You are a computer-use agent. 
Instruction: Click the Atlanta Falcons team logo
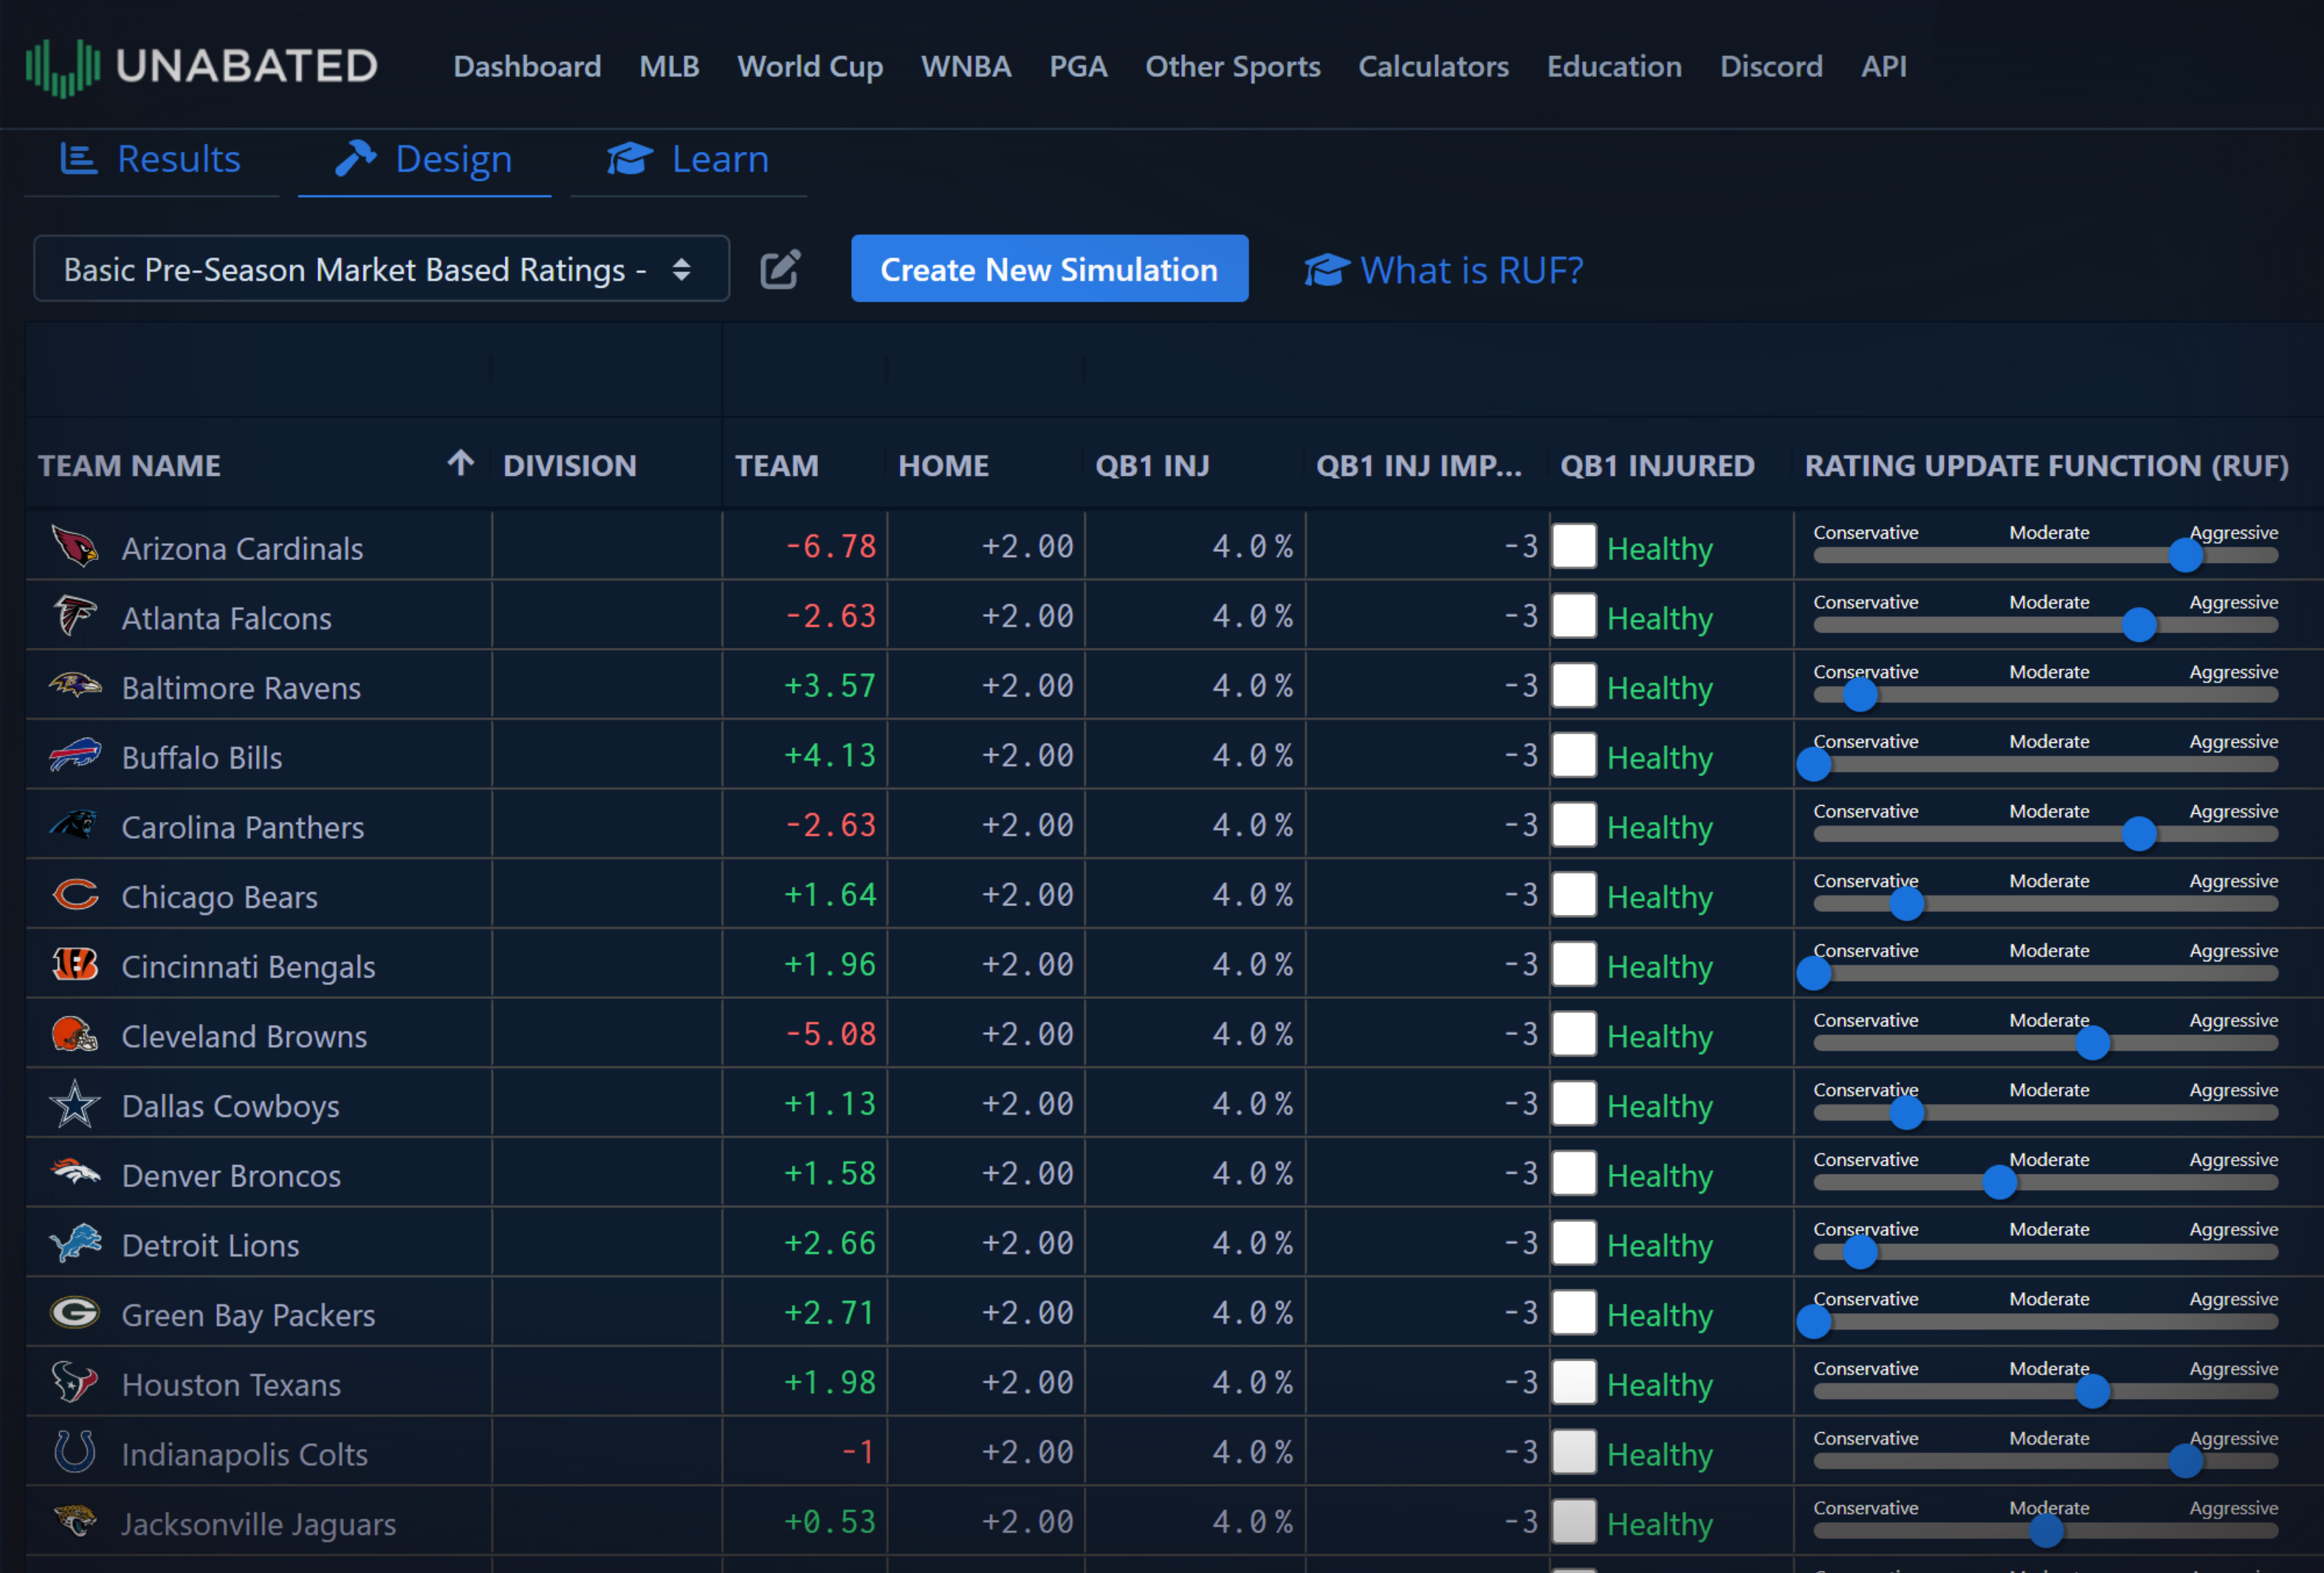pyautogui.click(x=75, y=617)
